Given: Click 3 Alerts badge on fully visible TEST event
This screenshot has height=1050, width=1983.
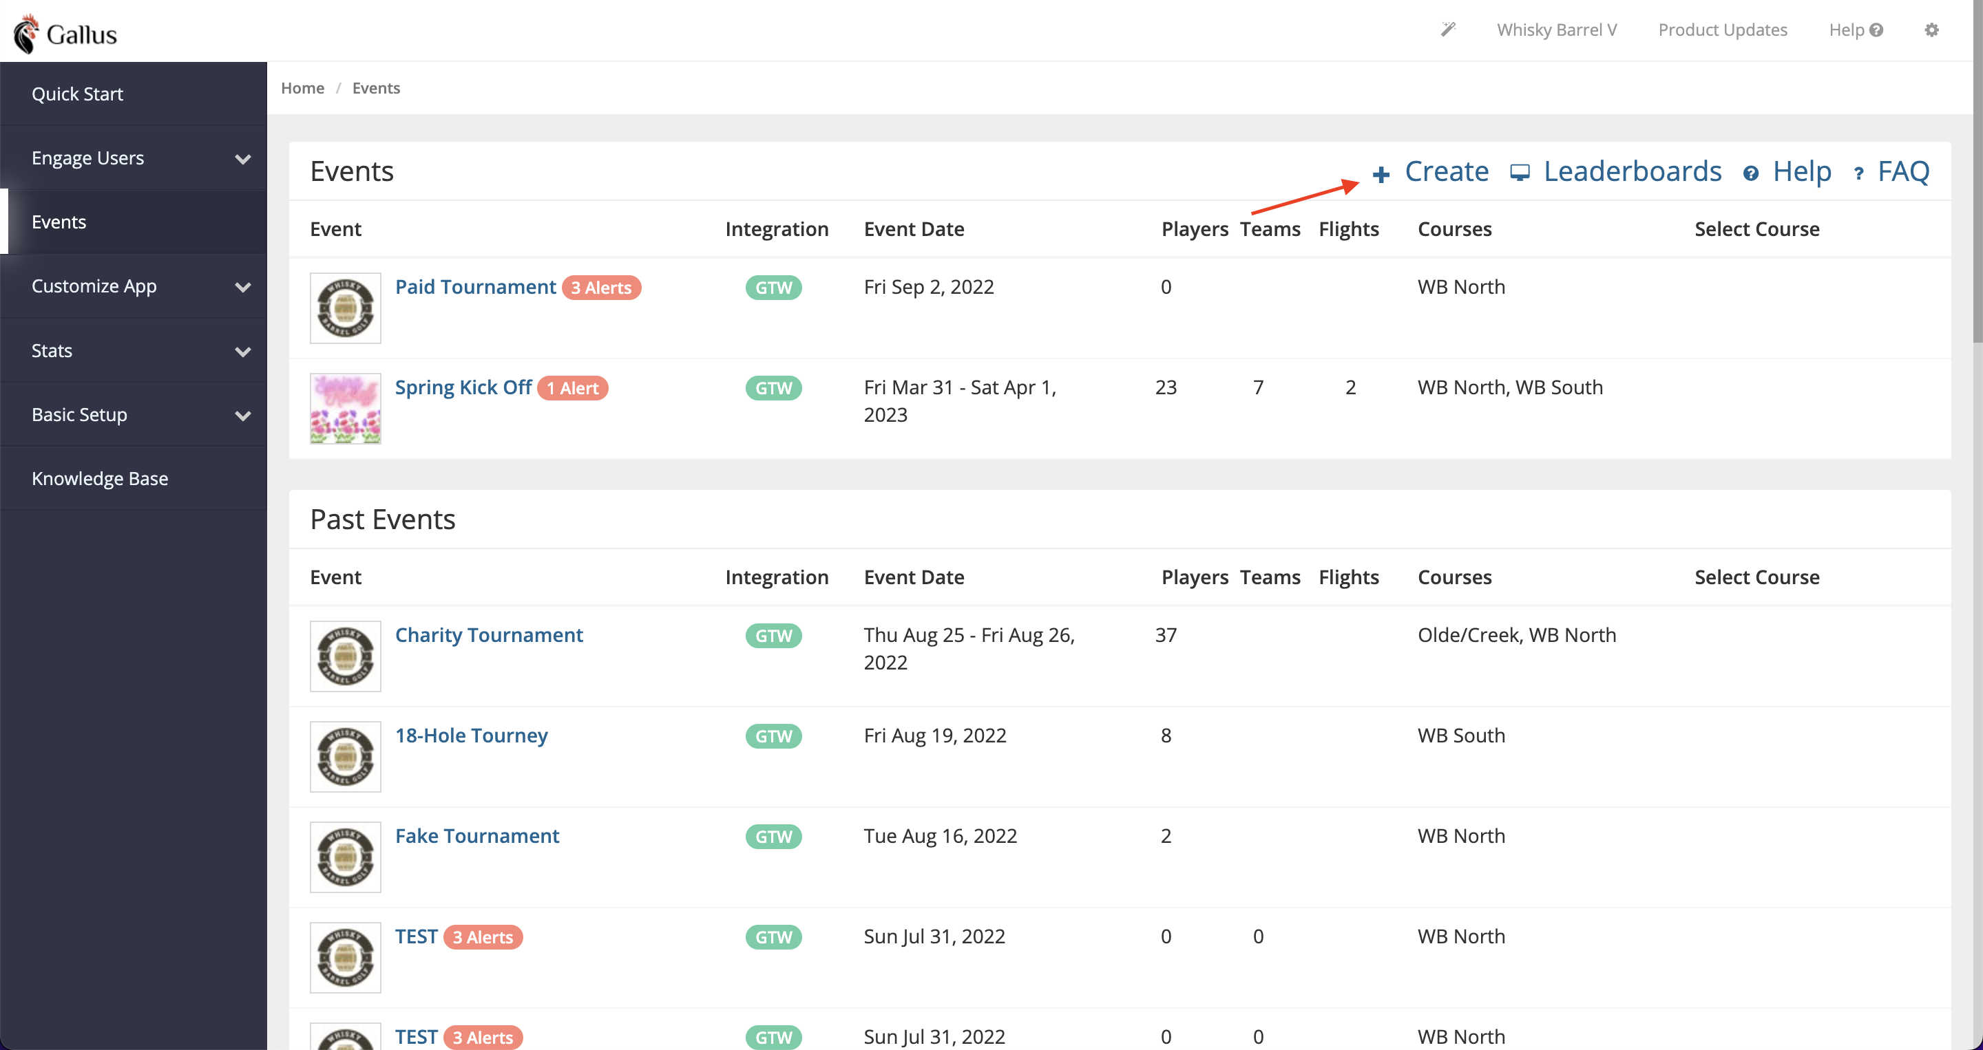Looking at the screenshot, I should coord(483,937).
